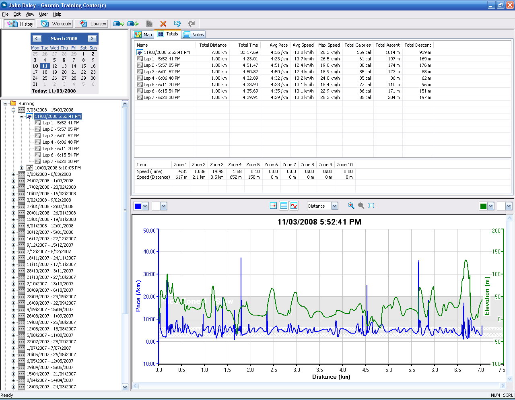
Task: Toggle the smoothed curve graph button
Action: (294, 206)
